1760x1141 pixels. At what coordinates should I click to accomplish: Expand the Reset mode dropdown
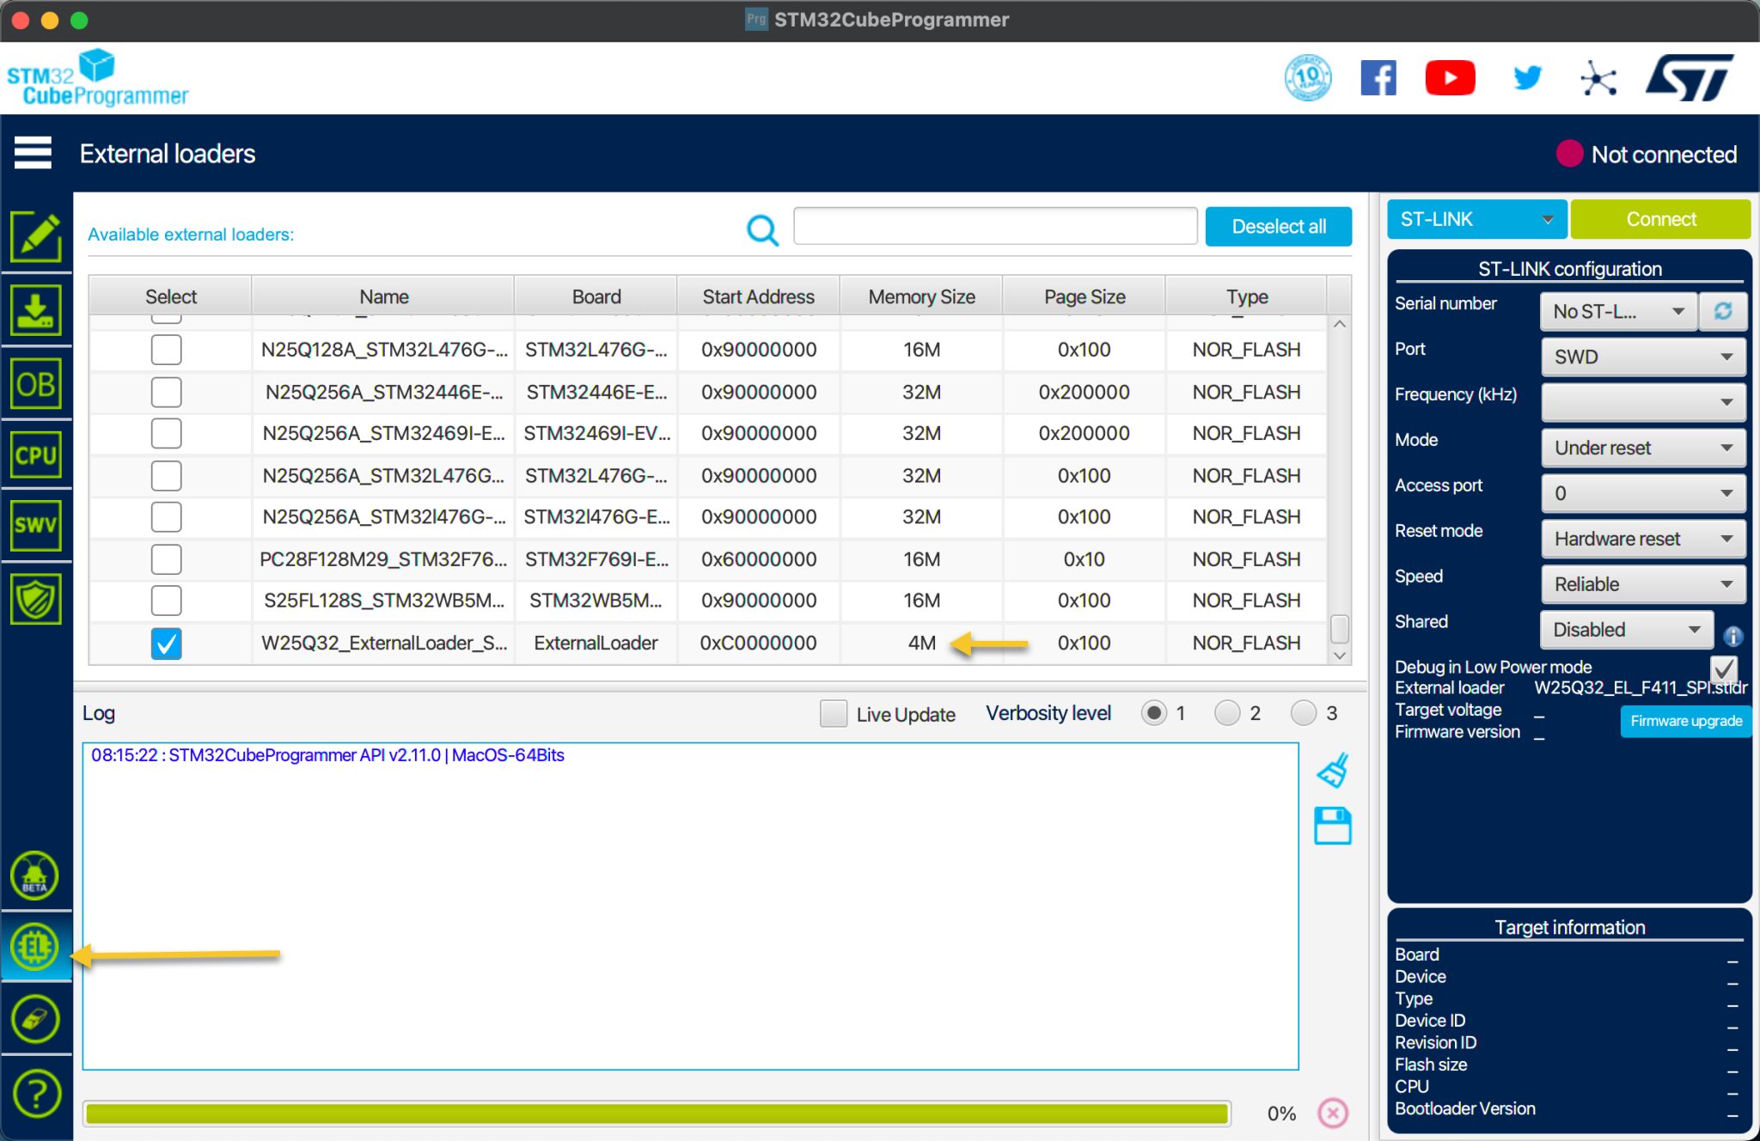(1643, 539)
